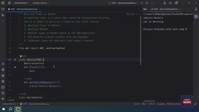The width and height of the screenshot is (199, 112).
Task: Open the Problems tool window icon
Action: [x=3, y=93]
